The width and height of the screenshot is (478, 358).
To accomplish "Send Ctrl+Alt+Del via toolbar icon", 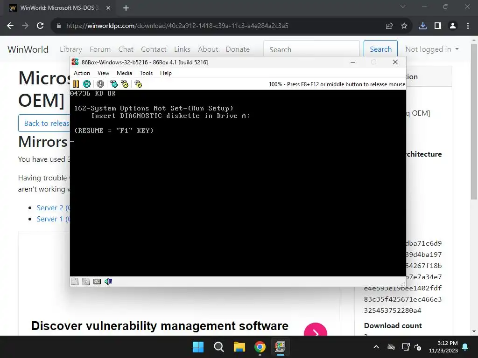I will pos(114,84).
